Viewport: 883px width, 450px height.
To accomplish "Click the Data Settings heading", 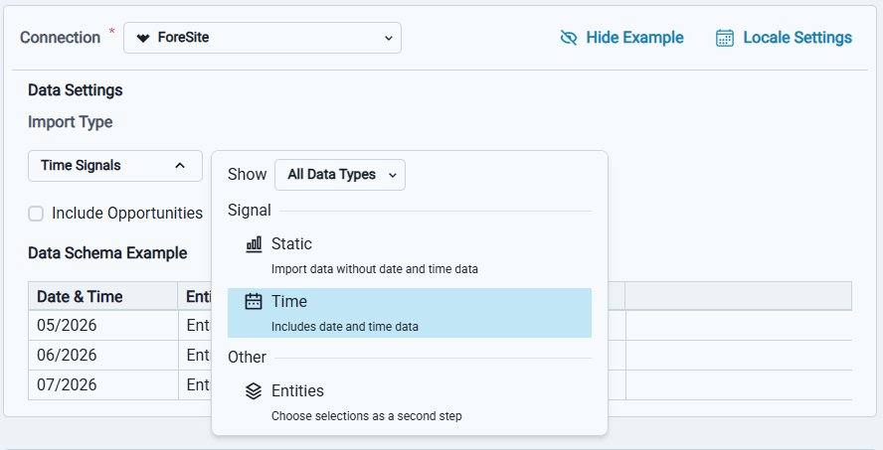I will pyautogui.click(x=76, y=90).
